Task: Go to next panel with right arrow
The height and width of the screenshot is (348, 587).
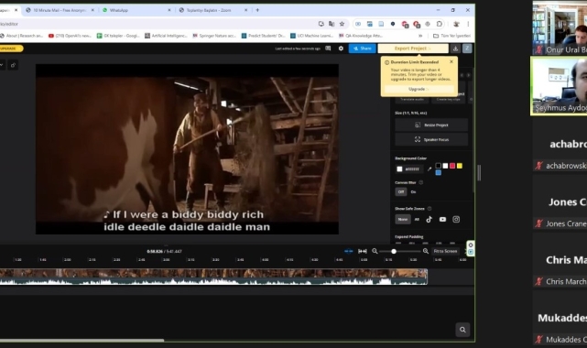Action: pyautogui.click(x=468, y=75)
